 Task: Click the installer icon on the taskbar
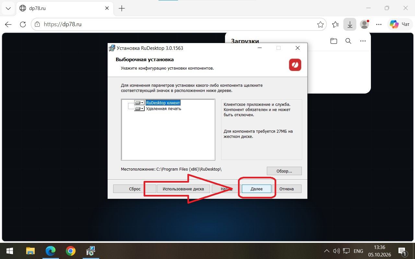(90, 251)
